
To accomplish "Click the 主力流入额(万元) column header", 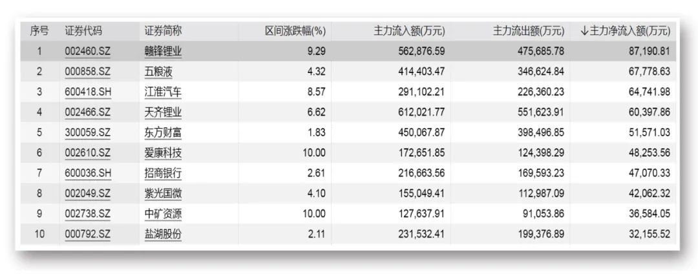I will coord(408,31).
